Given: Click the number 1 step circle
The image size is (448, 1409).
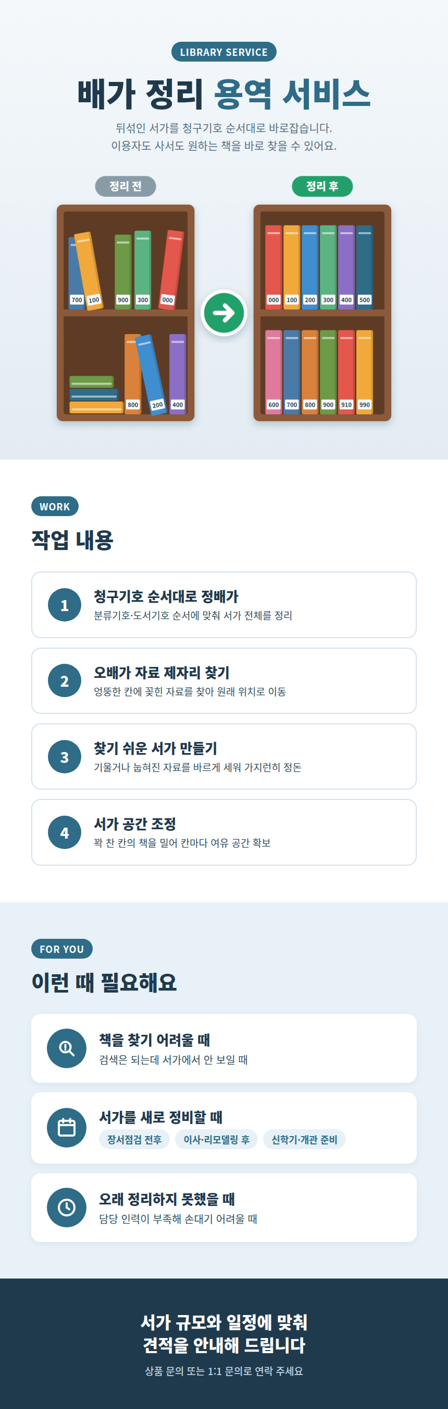Looking at the screenshot, I should pyautogui.click(x=65, y=605).
